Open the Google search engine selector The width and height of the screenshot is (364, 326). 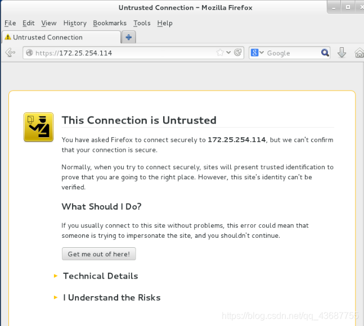point(257,53)
